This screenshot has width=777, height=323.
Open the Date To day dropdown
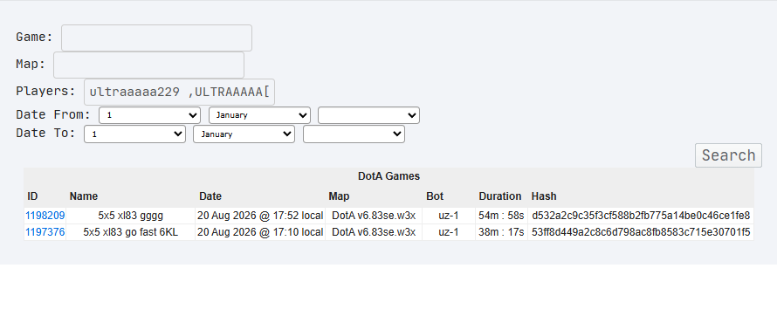[x=134, y=134]
